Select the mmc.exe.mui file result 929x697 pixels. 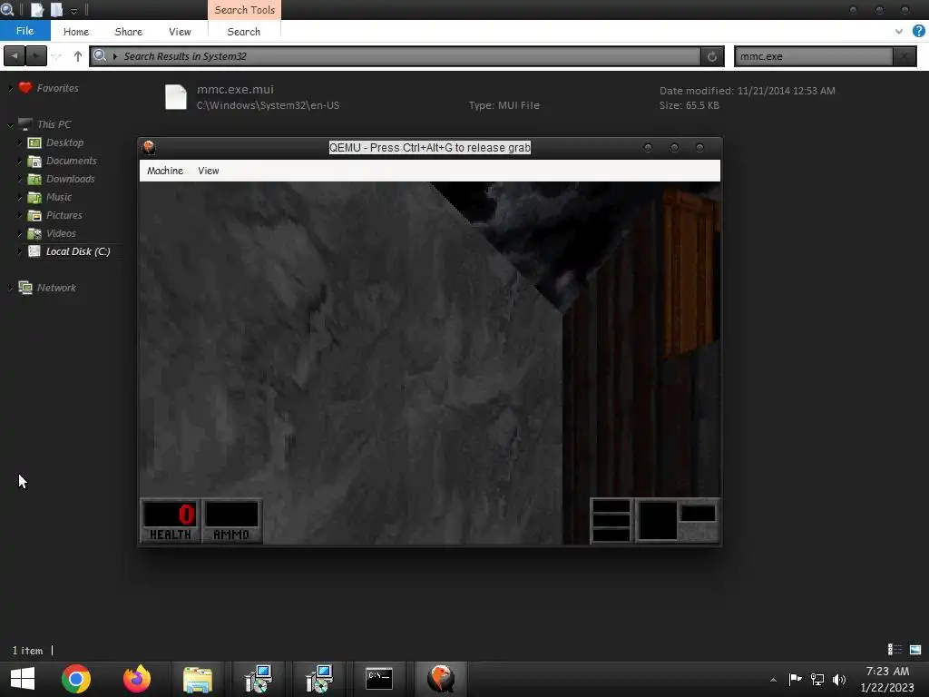pos(501,97)
